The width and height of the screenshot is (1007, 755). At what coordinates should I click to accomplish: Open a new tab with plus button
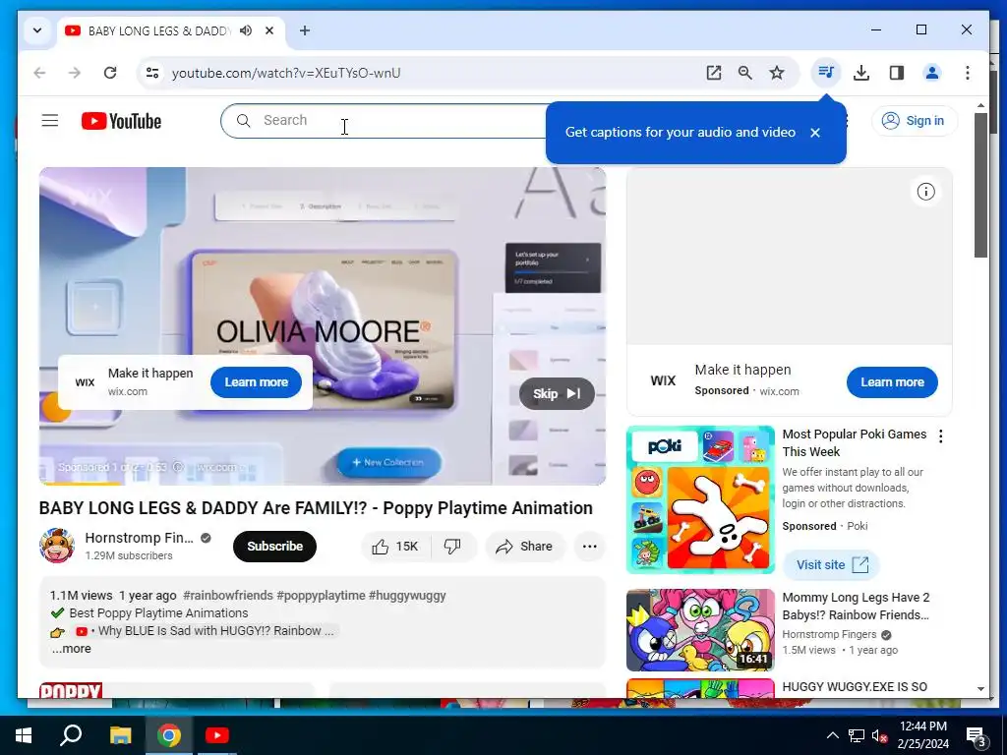[x=305, y=30]
